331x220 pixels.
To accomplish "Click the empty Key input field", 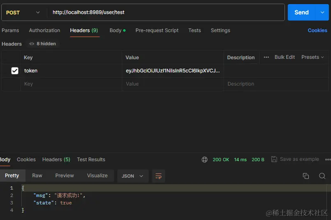I will (71, 84).
